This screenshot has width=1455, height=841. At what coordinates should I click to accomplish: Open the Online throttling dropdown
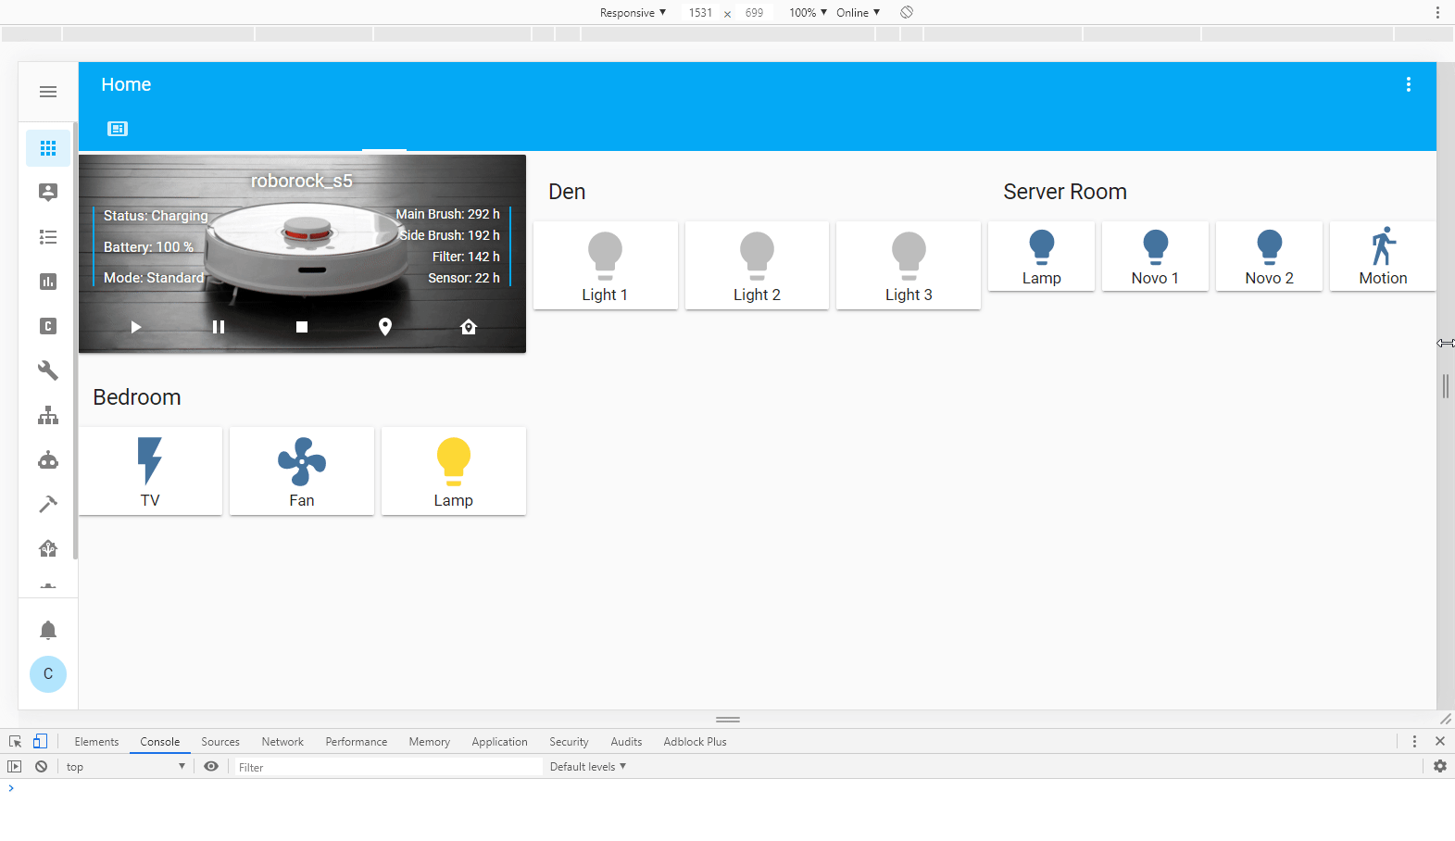pyautogui.click(x=858, y=12)
